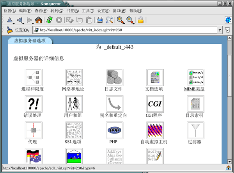This screenshot has width=234, height=173.
Task: Open the 工具(T) menu
Action: point(88,11)
